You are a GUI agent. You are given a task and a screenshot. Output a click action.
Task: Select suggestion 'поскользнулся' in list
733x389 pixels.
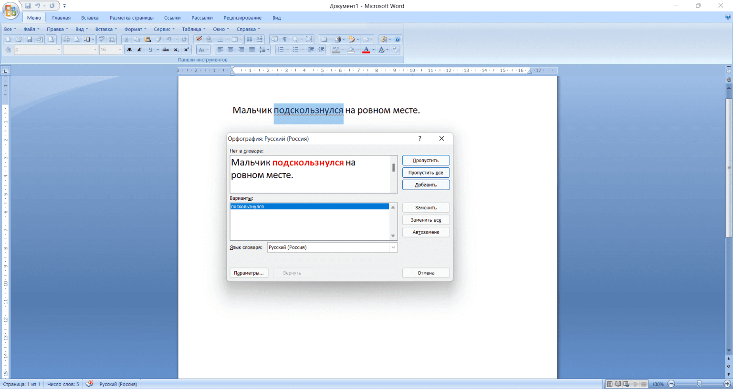point(310,206)
